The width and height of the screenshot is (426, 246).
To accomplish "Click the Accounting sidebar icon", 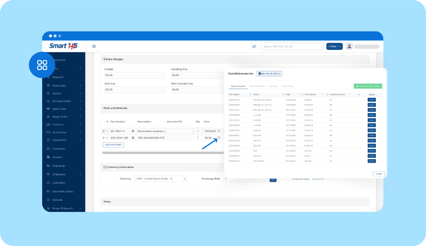I will (x=48, y=132).
